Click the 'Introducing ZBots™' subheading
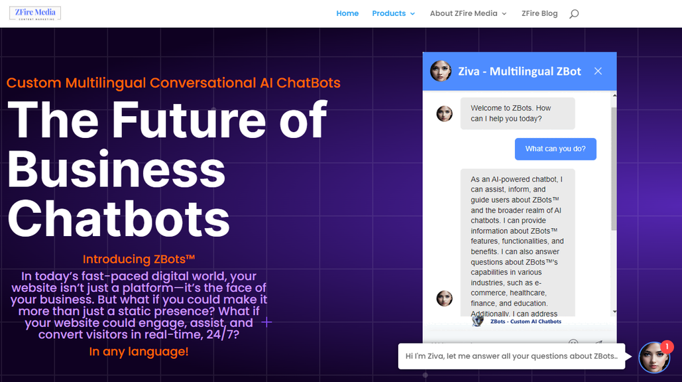 click(x=139, y=259)
